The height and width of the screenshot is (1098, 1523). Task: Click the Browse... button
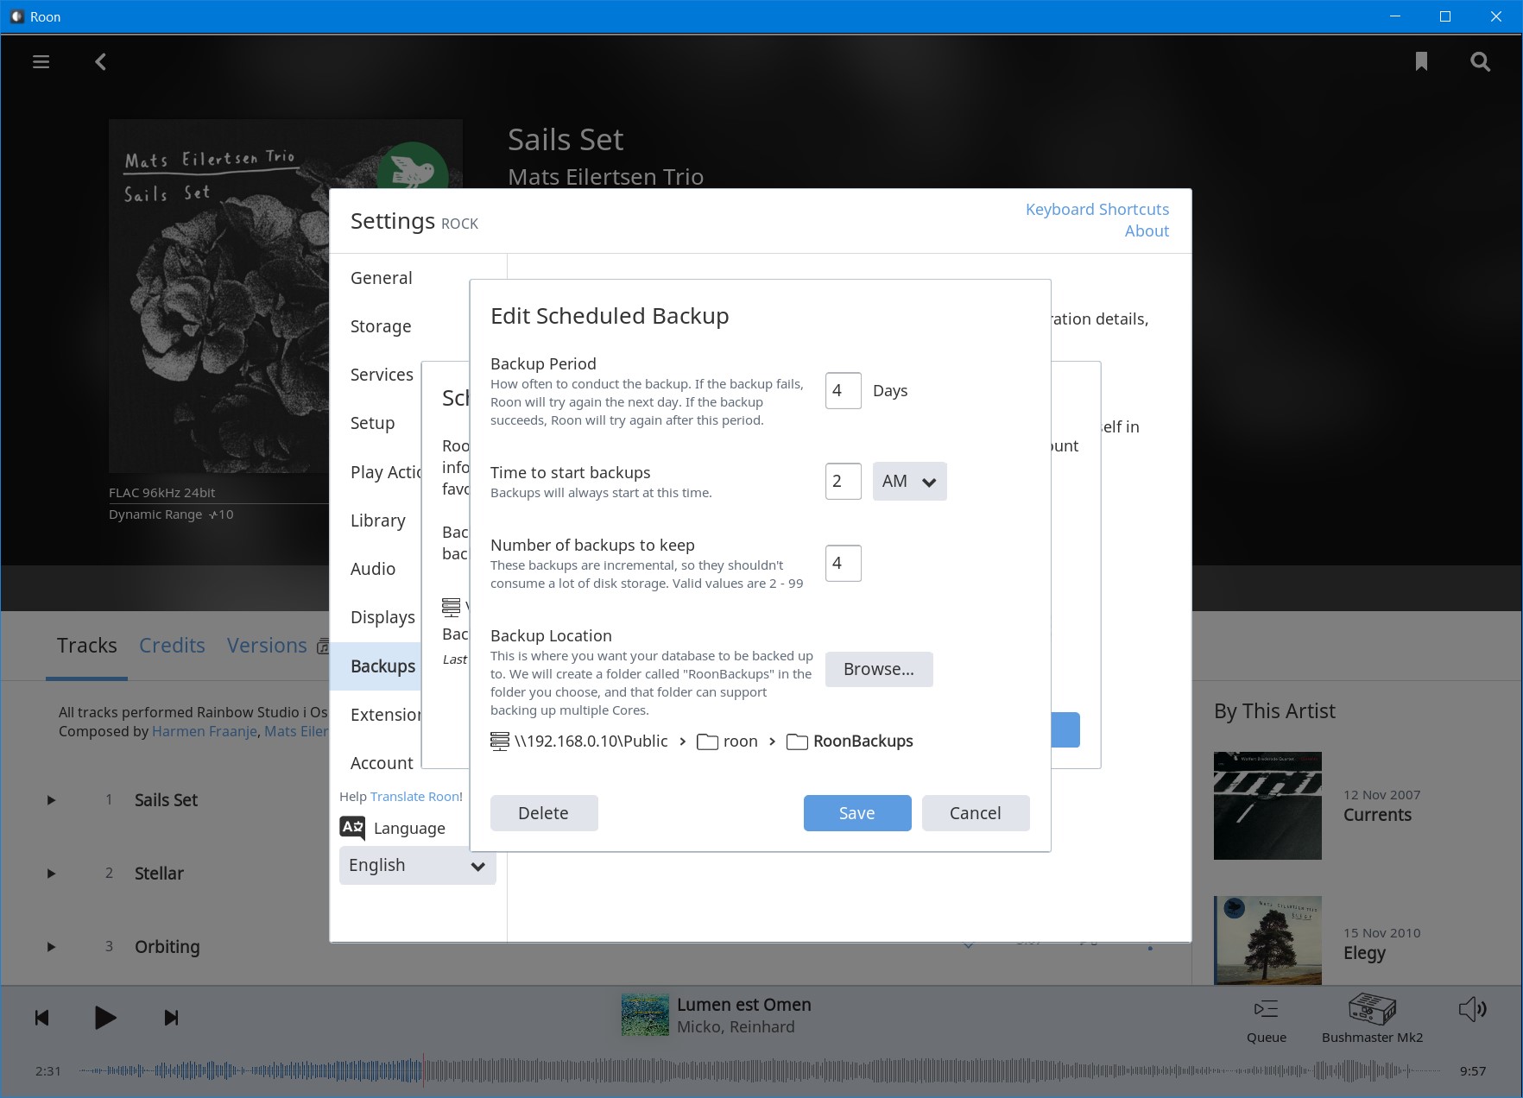878,670
